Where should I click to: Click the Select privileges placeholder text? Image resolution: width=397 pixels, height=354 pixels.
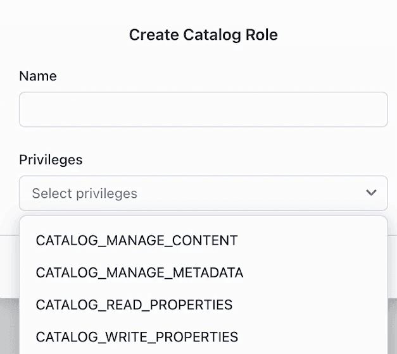coord(85,193)
